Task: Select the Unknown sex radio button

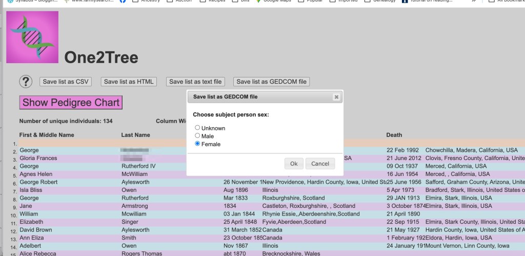Action: [197, 128]
